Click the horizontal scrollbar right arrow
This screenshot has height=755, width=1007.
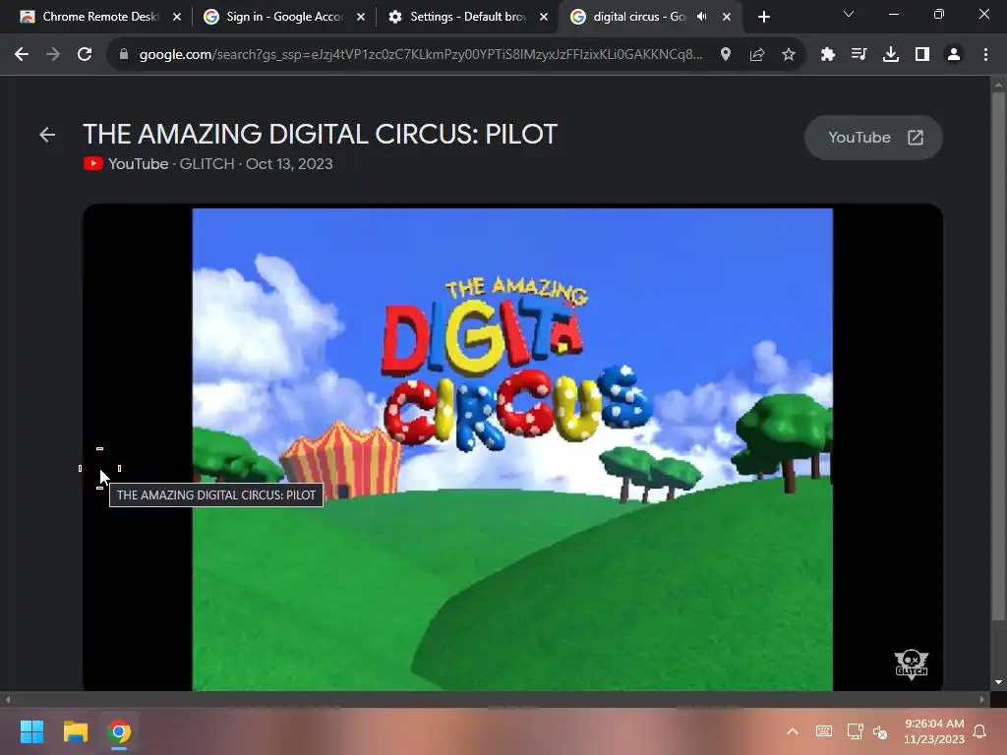pyautogui.click(x=982, y=700)
